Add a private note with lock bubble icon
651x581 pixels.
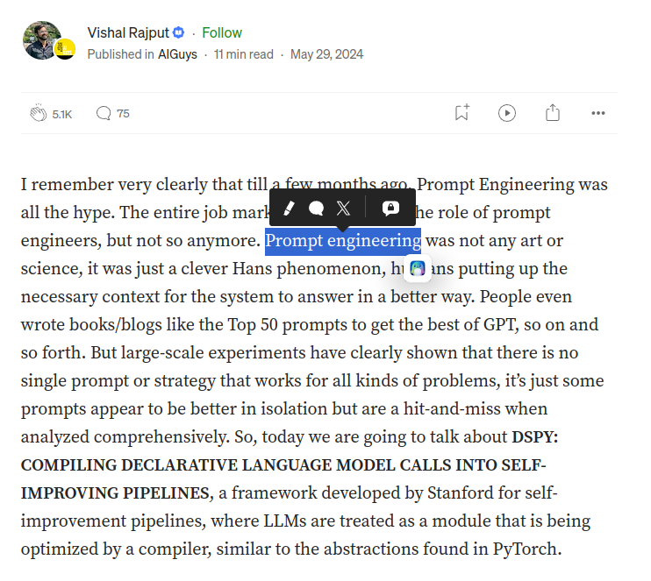coord(390,208)
